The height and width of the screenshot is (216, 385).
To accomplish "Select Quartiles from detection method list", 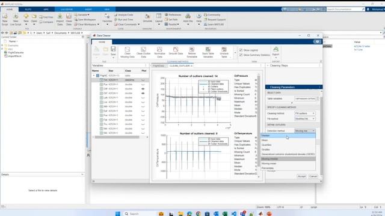I will 288,145.
